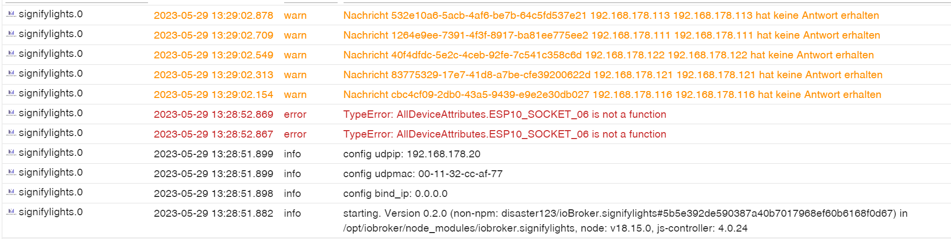Click adapter icon in 13:28:52.869 error row

click(x=11, y=113)
